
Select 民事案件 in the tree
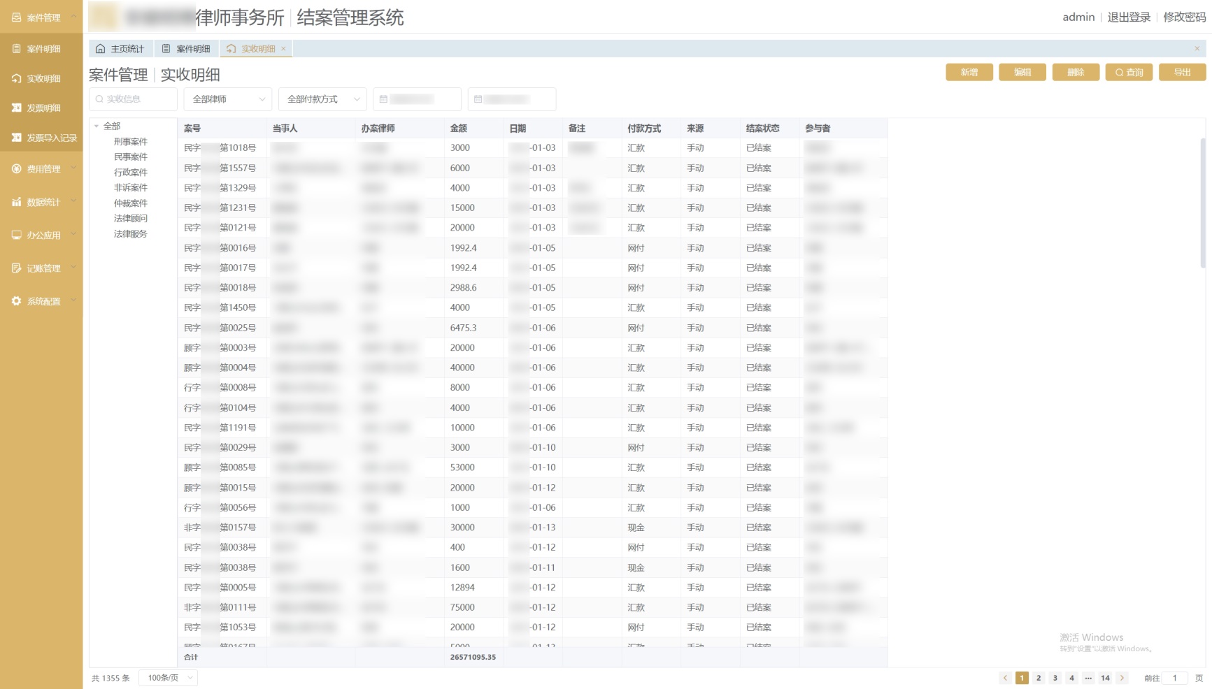(x=131, y=157)
